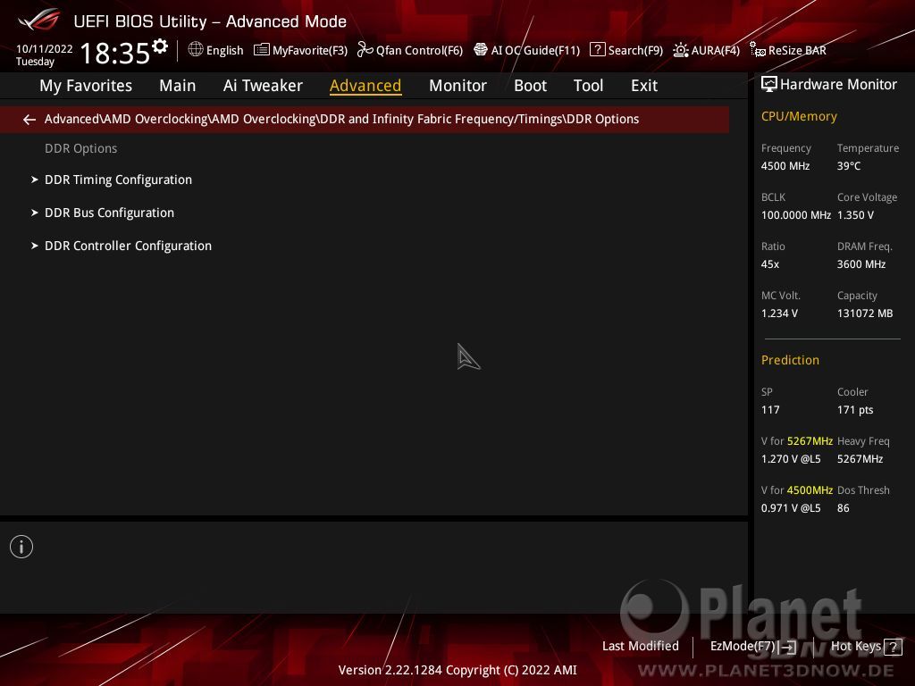Screen dimensions: 915x686
Task: Click the 10/11/2022 date text
Action: click(45, 49)
